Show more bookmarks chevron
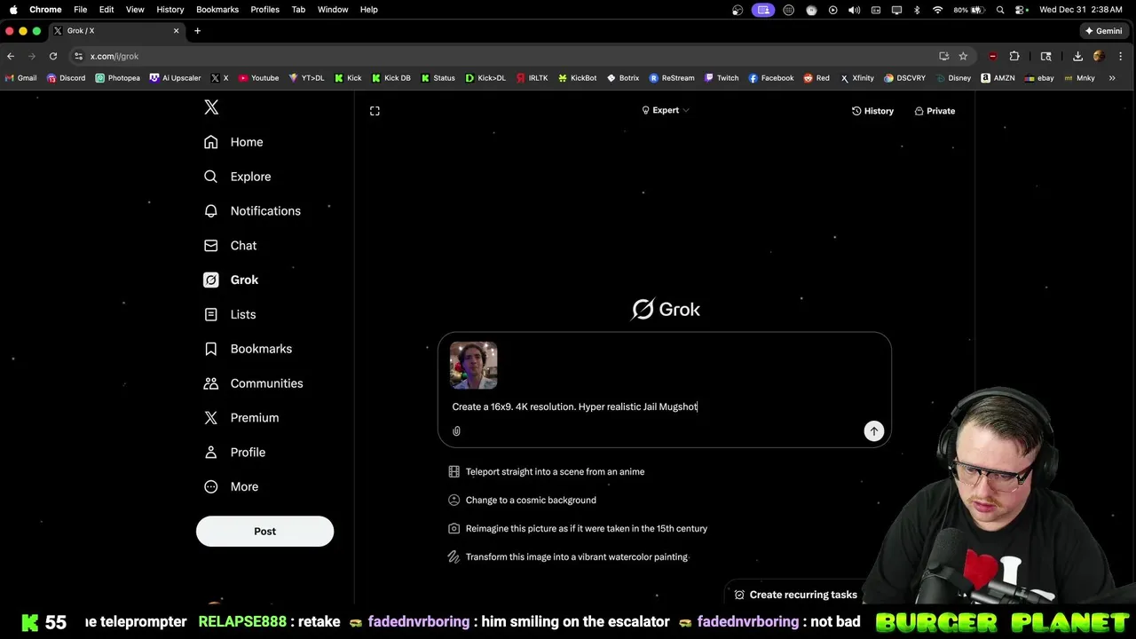This screenshot has height=639, width=1136. coord(1112,78)
